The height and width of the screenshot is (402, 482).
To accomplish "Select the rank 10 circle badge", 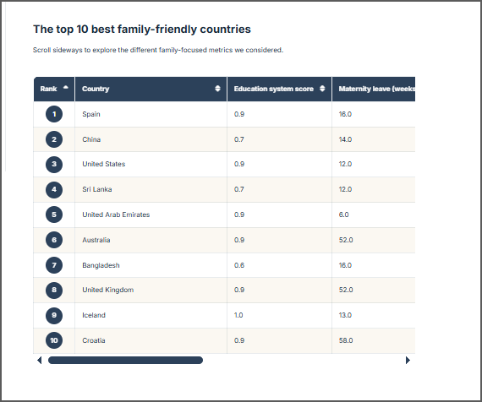I will coord(54,340).
